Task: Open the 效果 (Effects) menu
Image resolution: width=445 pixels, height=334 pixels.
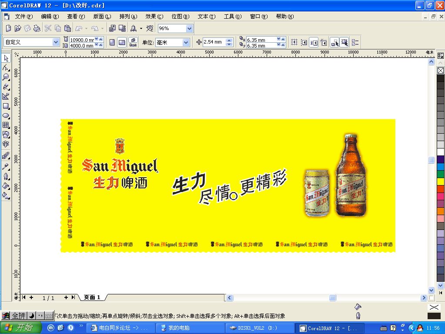Action: 154,17
